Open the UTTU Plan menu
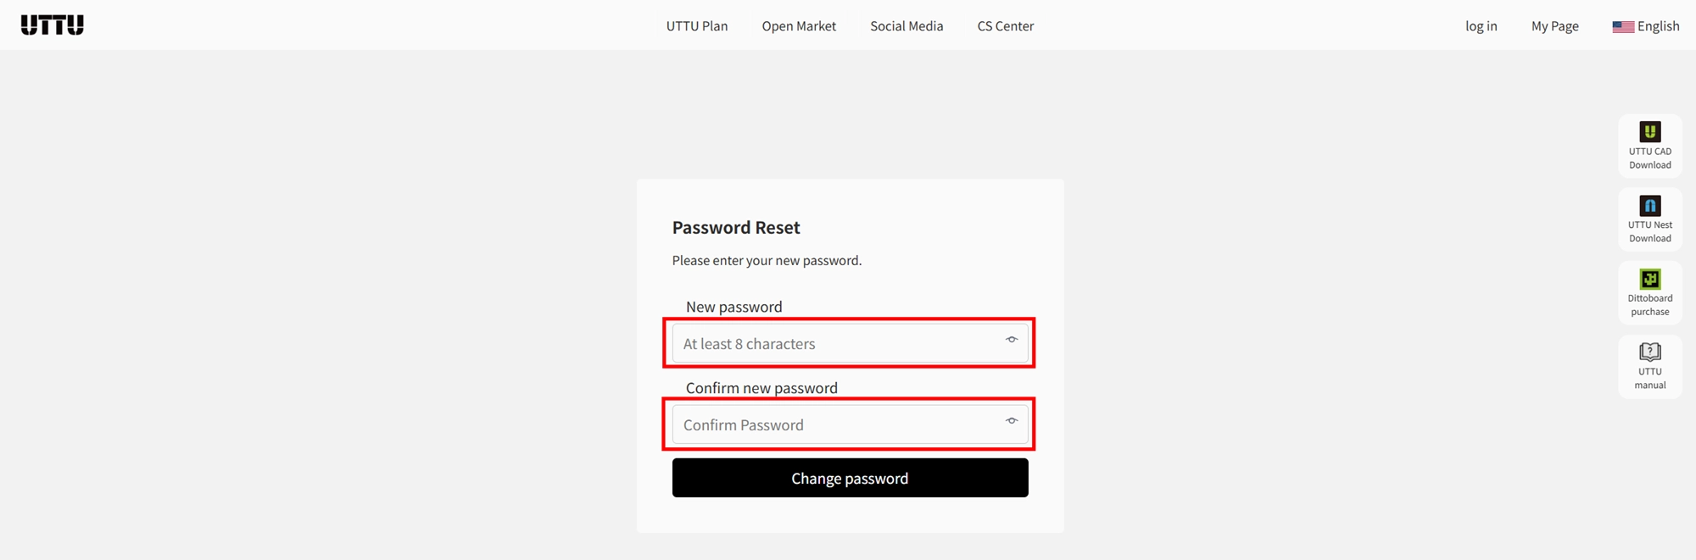The height and width of the screenshot is (560, 1696). point(697,26)
